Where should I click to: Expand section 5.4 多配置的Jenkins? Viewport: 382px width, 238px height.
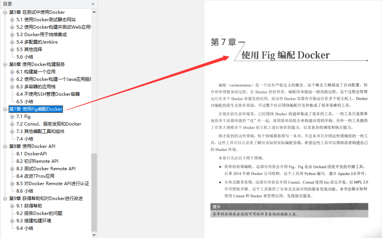coord(12,42)
